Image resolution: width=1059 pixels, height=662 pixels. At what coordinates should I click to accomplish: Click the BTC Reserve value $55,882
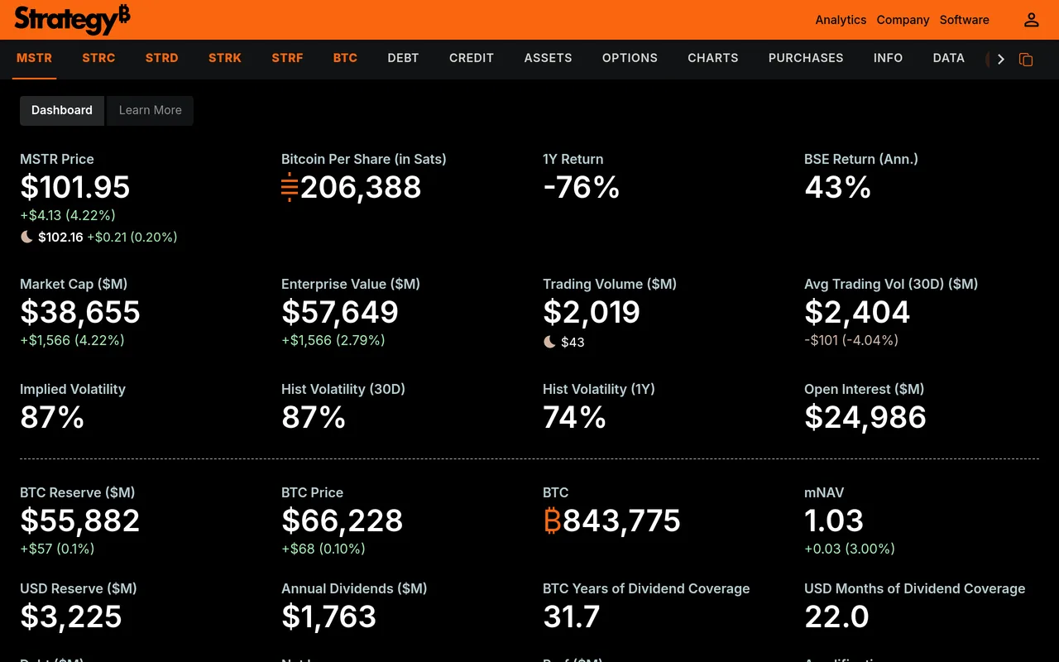click(x=80, y=521)
